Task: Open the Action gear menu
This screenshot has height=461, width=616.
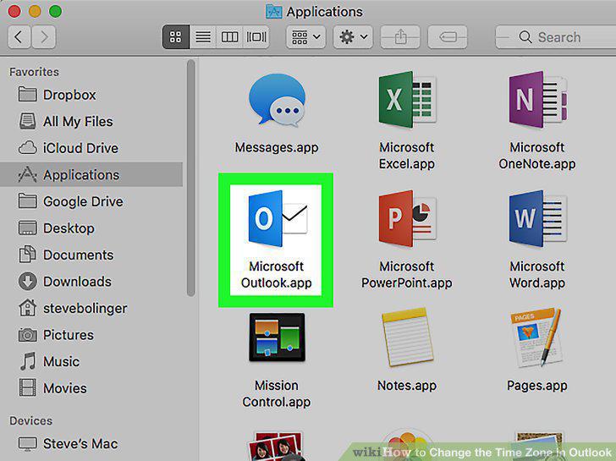Action: pyautogui.click(x=353, y=37)
